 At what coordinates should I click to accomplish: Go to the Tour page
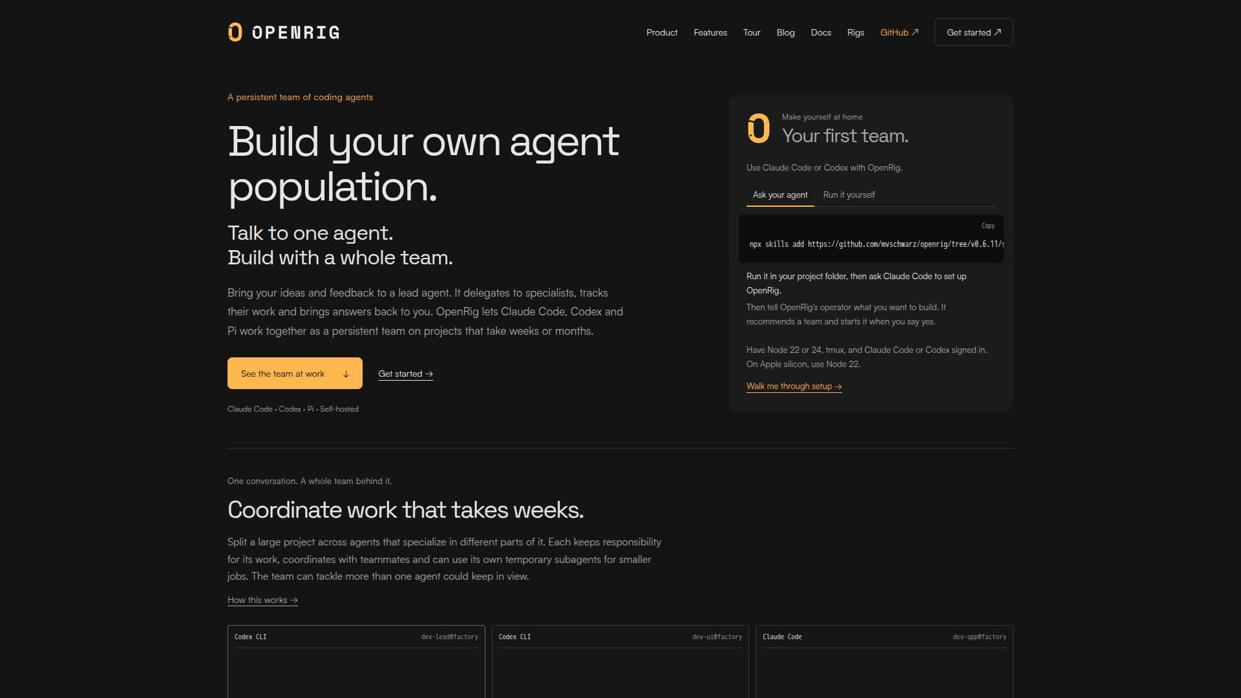(751, 32)
